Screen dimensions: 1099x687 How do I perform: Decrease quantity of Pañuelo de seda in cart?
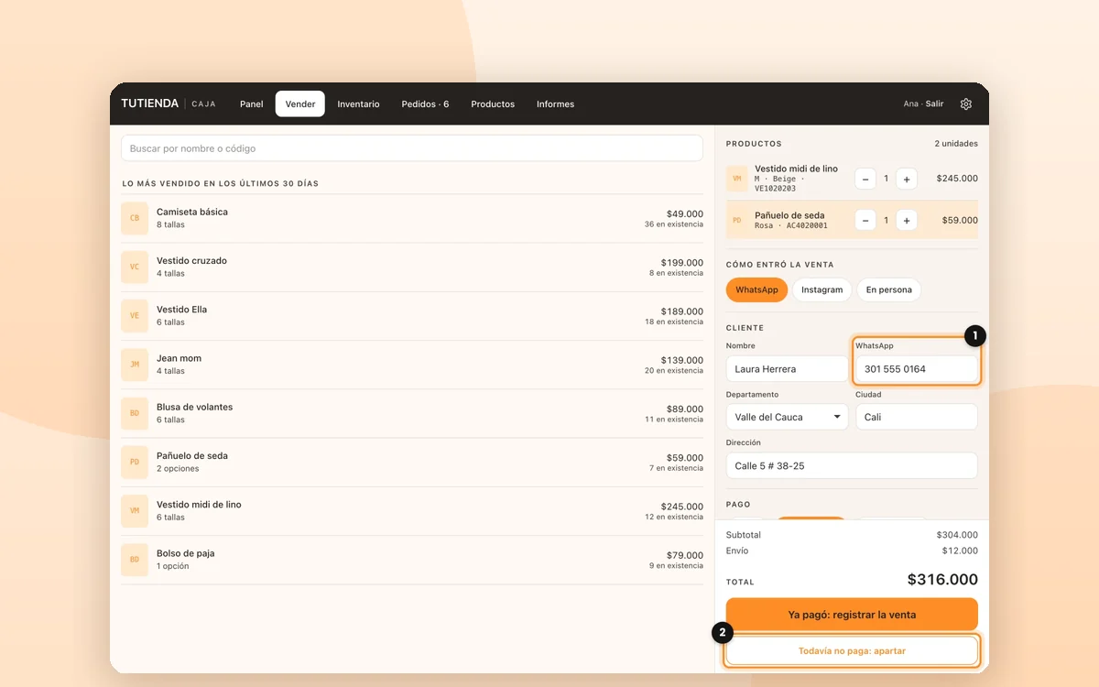(x=865, y=220)
